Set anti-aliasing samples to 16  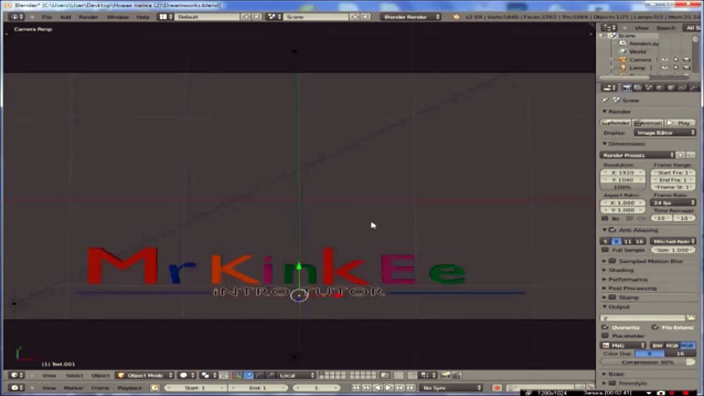(639, 241)
